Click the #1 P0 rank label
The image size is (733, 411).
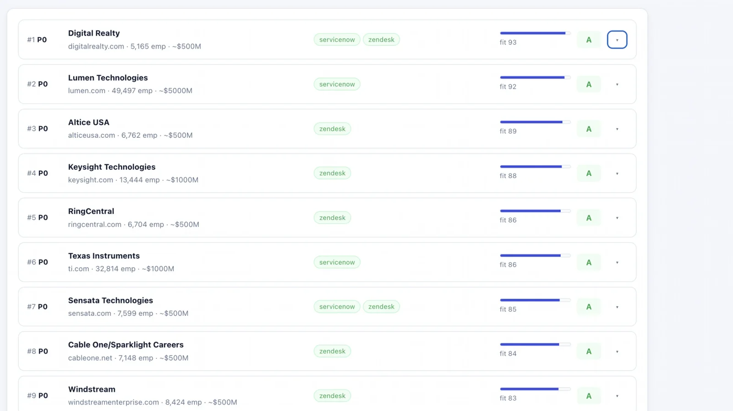click(37, 40)
